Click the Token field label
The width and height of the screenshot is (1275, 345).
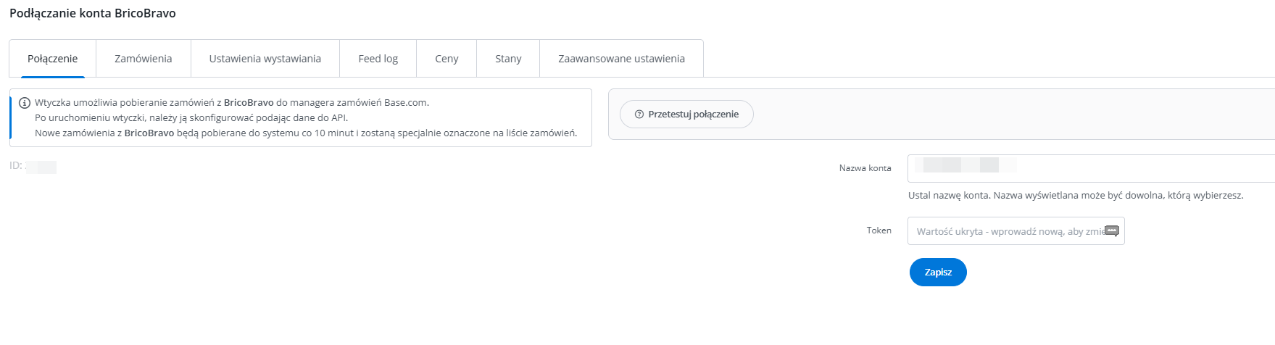tap(879, 230)
